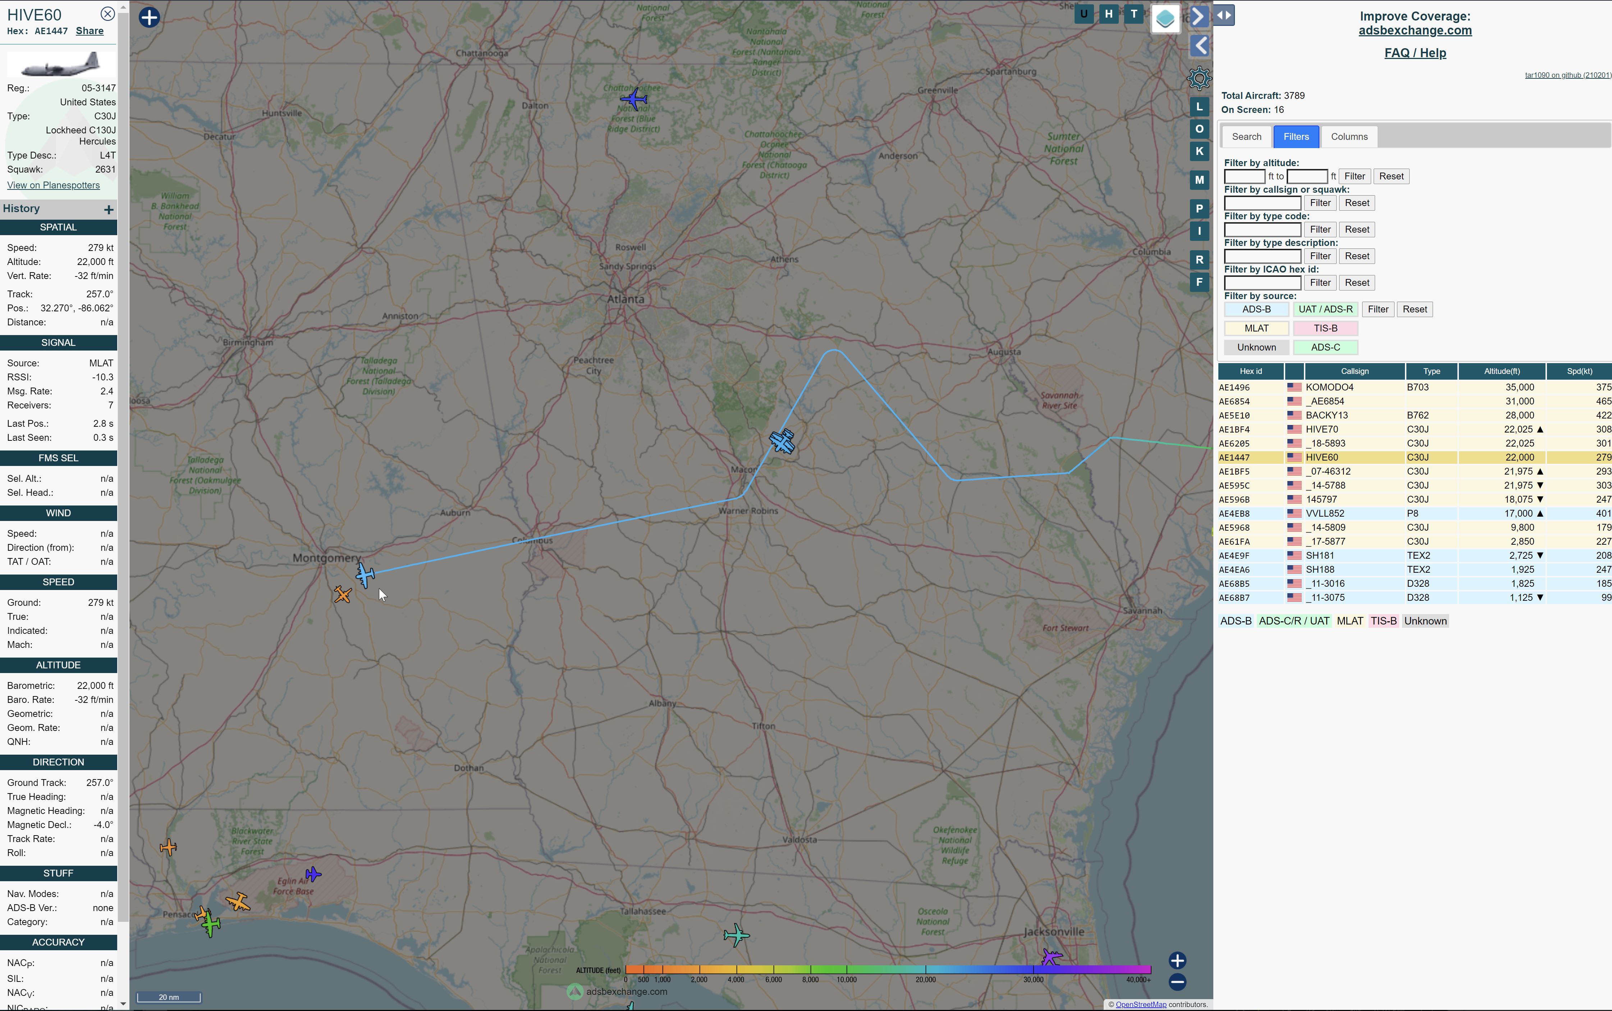Toggle the H map button
Image resolution: width=1612 pixels, height=1011 pixels.
pos(1109,14)
